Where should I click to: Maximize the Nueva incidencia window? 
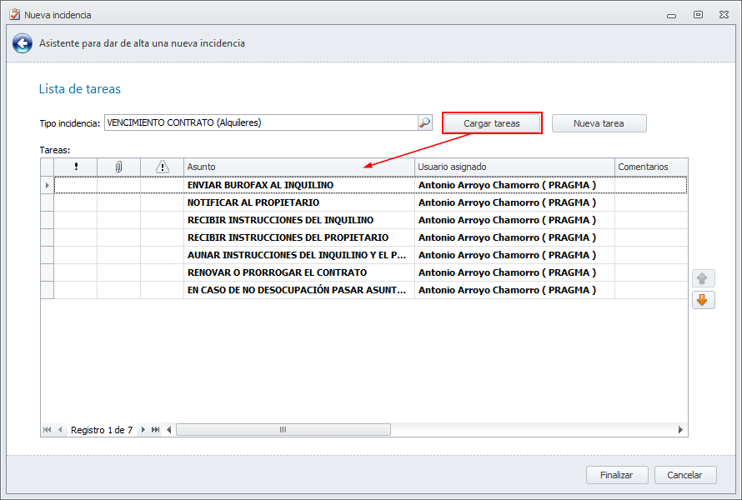[698, 15]
